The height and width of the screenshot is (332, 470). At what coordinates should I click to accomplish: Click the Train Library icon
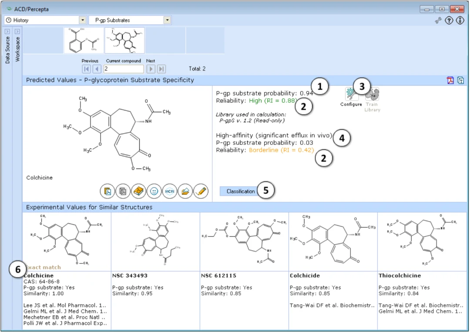click(372, 94)
